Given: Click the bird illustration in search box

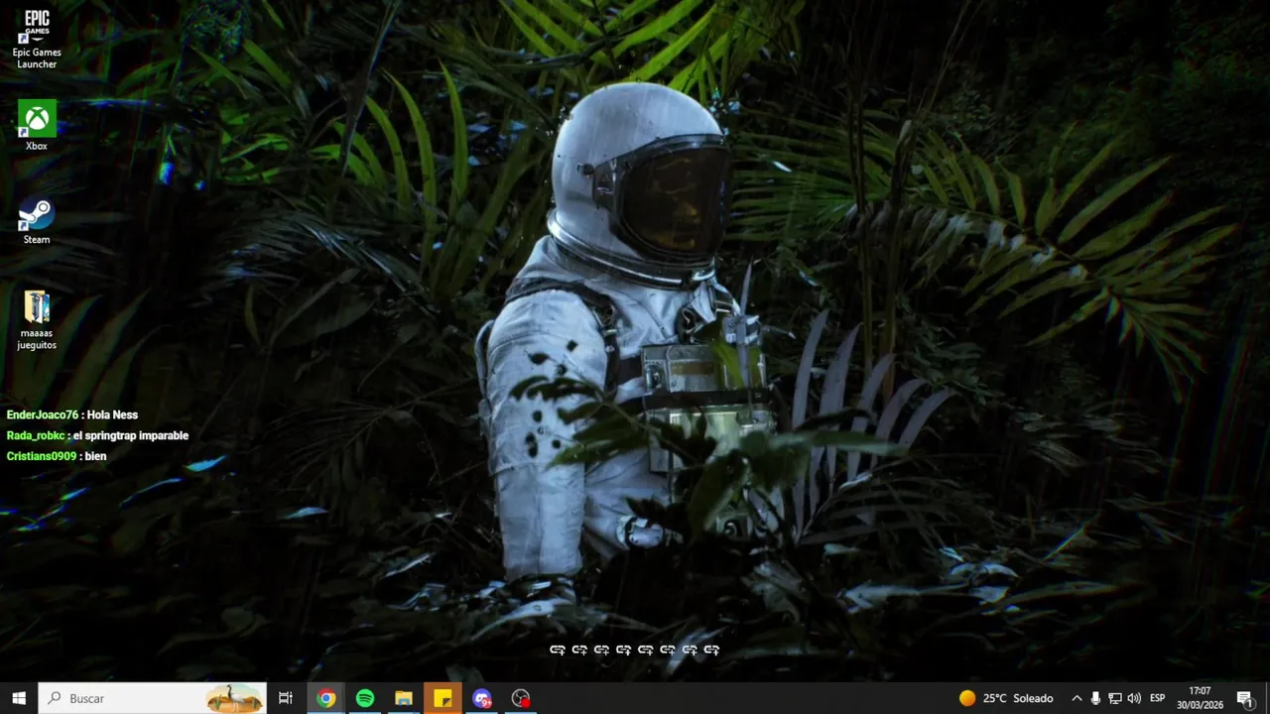Looking at the screenshot, I should coord(234,698).
